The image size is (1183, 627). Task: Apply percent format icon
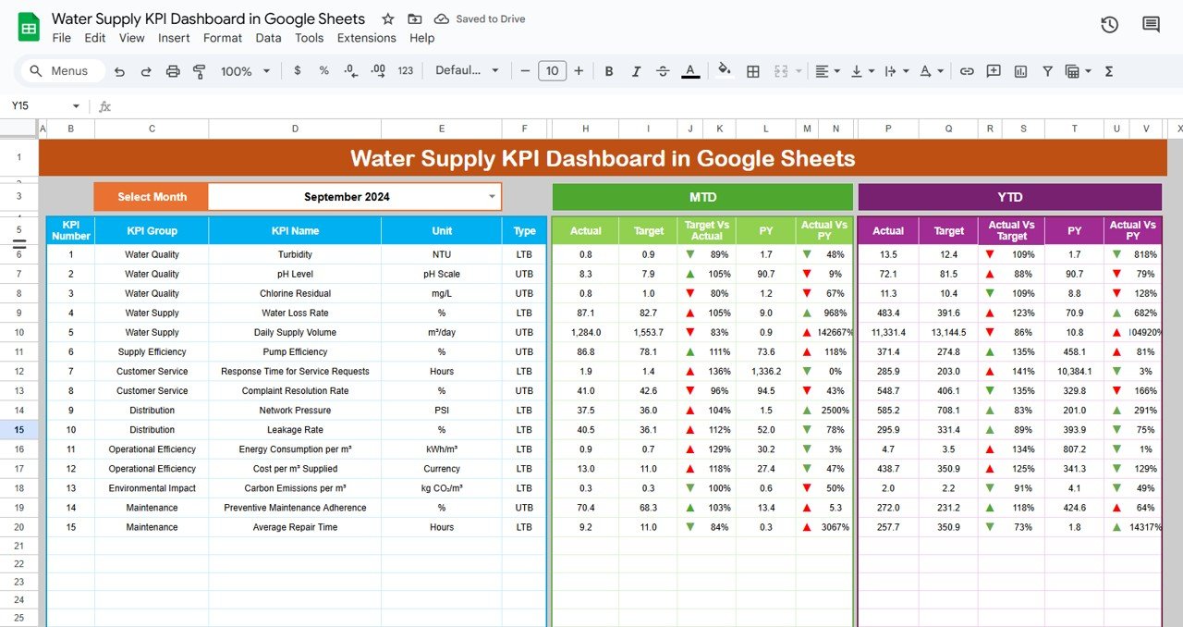(x=323, y=70)
